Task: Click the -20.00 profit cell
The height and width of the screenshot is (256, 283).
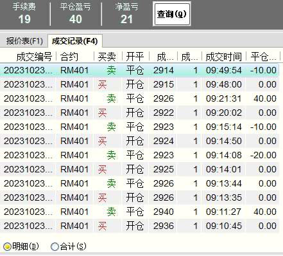Action: pyautogui.click(x=263, y=155)
